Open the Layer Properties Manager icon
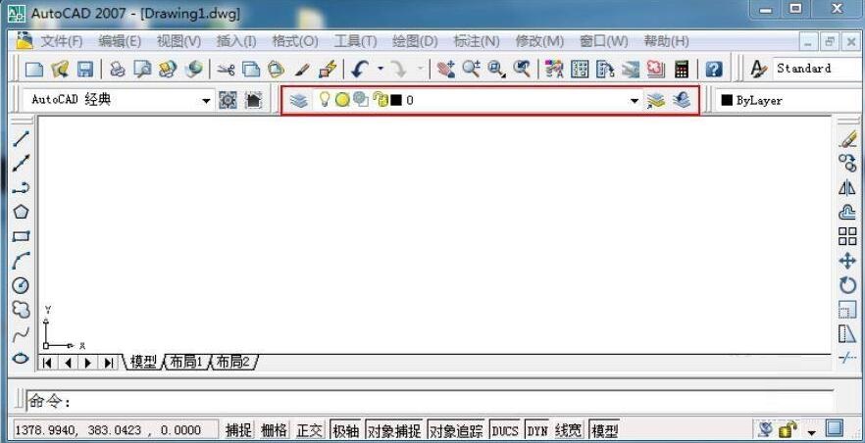 [x=298, y=101]
